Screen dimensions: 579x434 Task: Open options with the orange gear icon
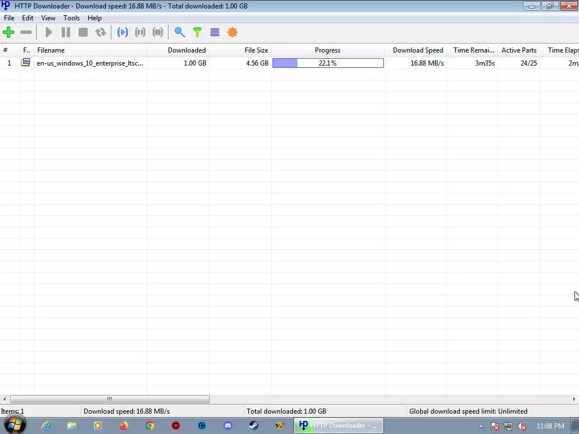tap(232, 32)
